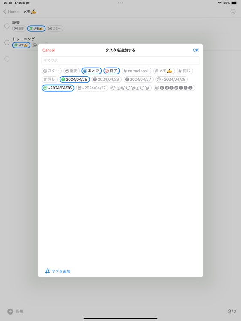Select the ~2024/04/25 deadline tag
241x321 pixels.
click(172, 80)
